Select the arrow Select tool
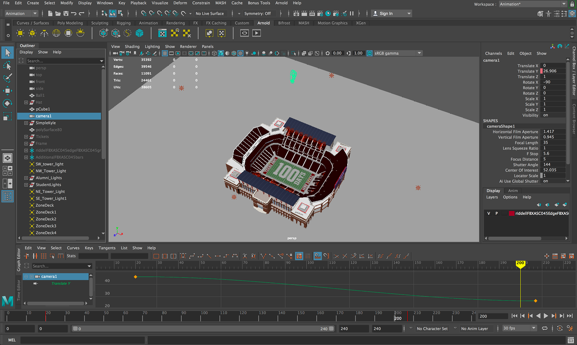 click(8, 53)
